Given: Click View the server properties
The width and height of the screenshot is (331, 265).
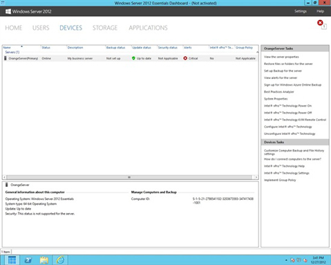Looking at the screenshot, I should [x=281, y=57].
